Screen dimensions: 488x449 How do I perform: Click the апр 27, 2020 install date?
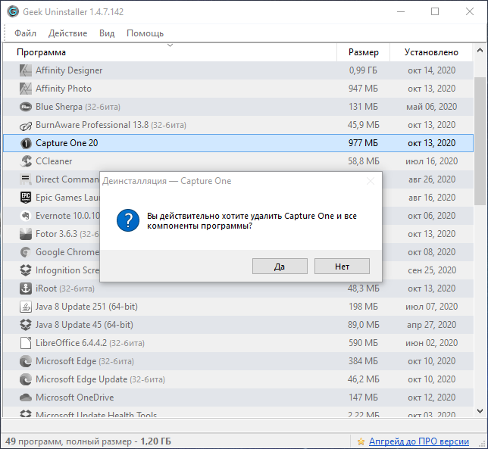[x=431, y=325]
